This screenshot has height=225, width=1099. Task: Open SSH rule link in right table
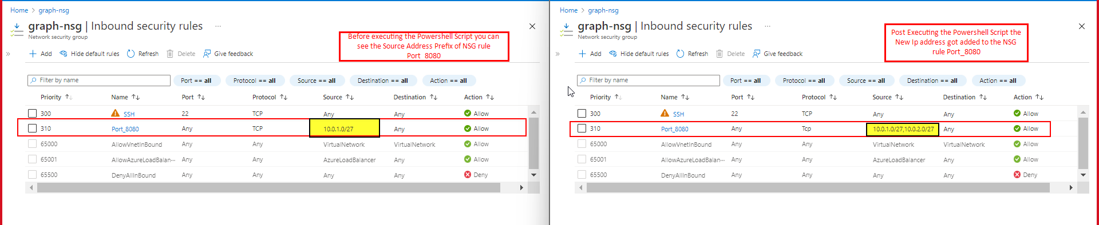pyautogui.click(x=678, y=114)
